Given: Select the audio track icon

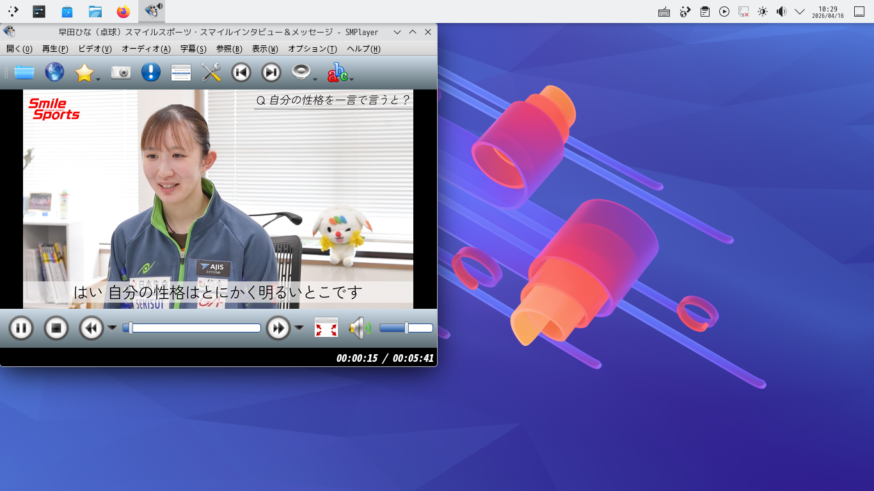Looking at the screenshot, I should tap(301, 72).
